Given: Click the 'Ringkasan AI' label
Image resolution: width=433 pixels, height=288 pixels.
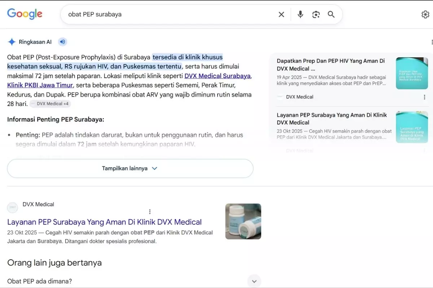Looking at the screenshot, I should pyautogui.click(x=35, y=42).
